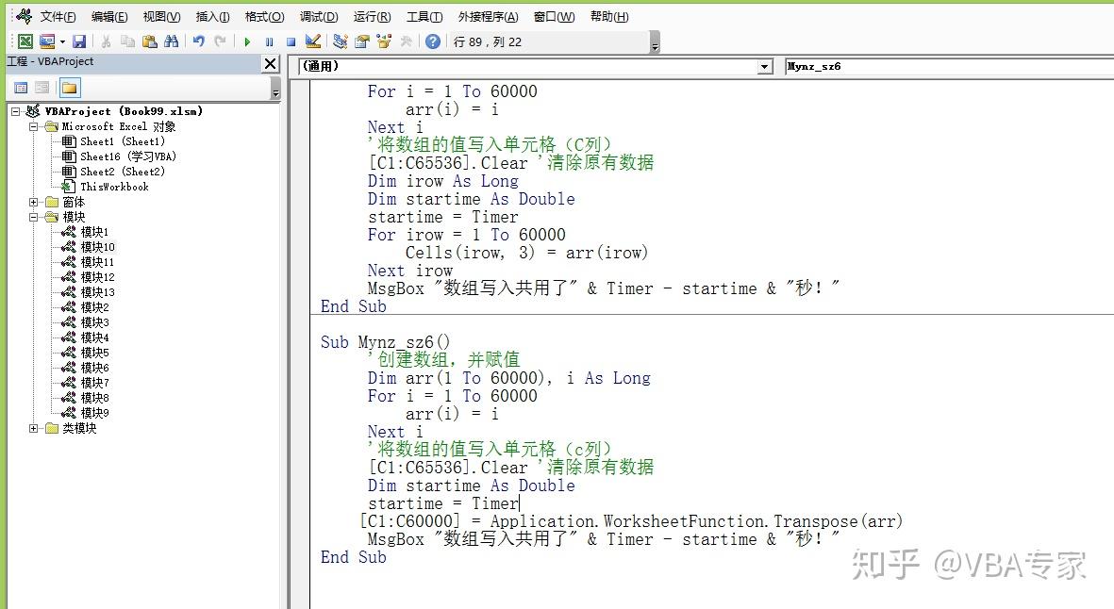Click the 模块 folder label

coord(74,217)
